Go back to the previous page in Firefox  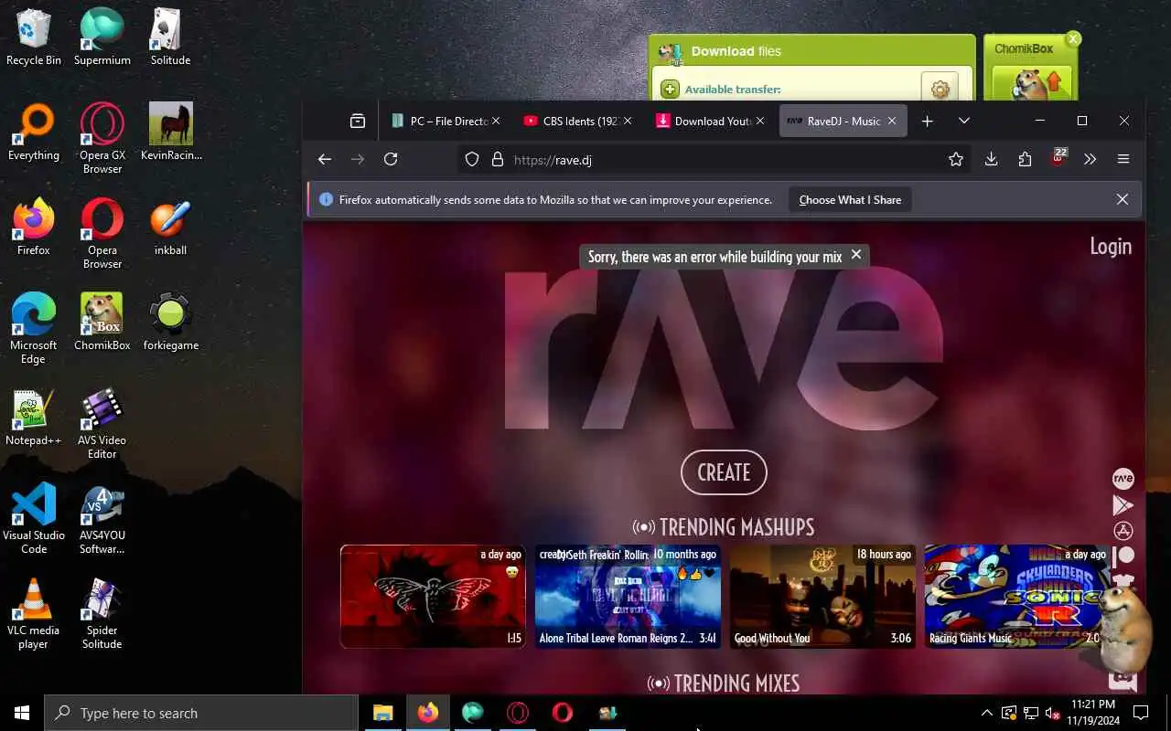325,159
